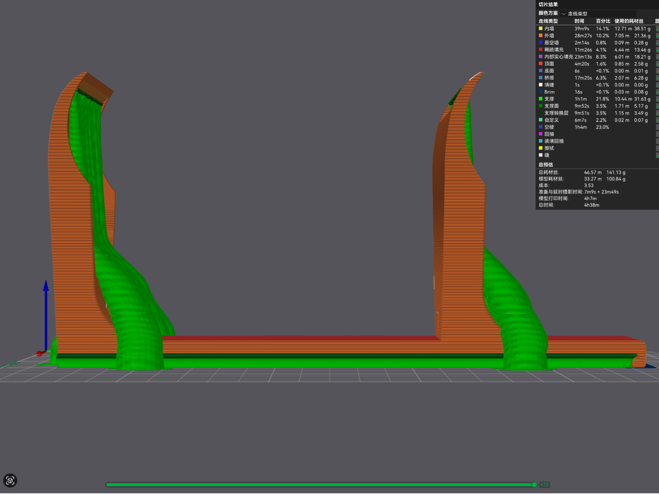
Task: Click the 使用的耗材丝 column header
Action: click(629, 21)
